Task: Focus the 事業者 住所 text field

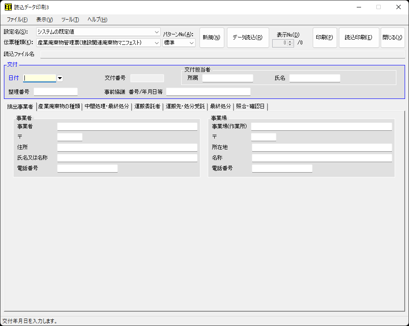Action: pyautogui.click(x=127, y=147)
